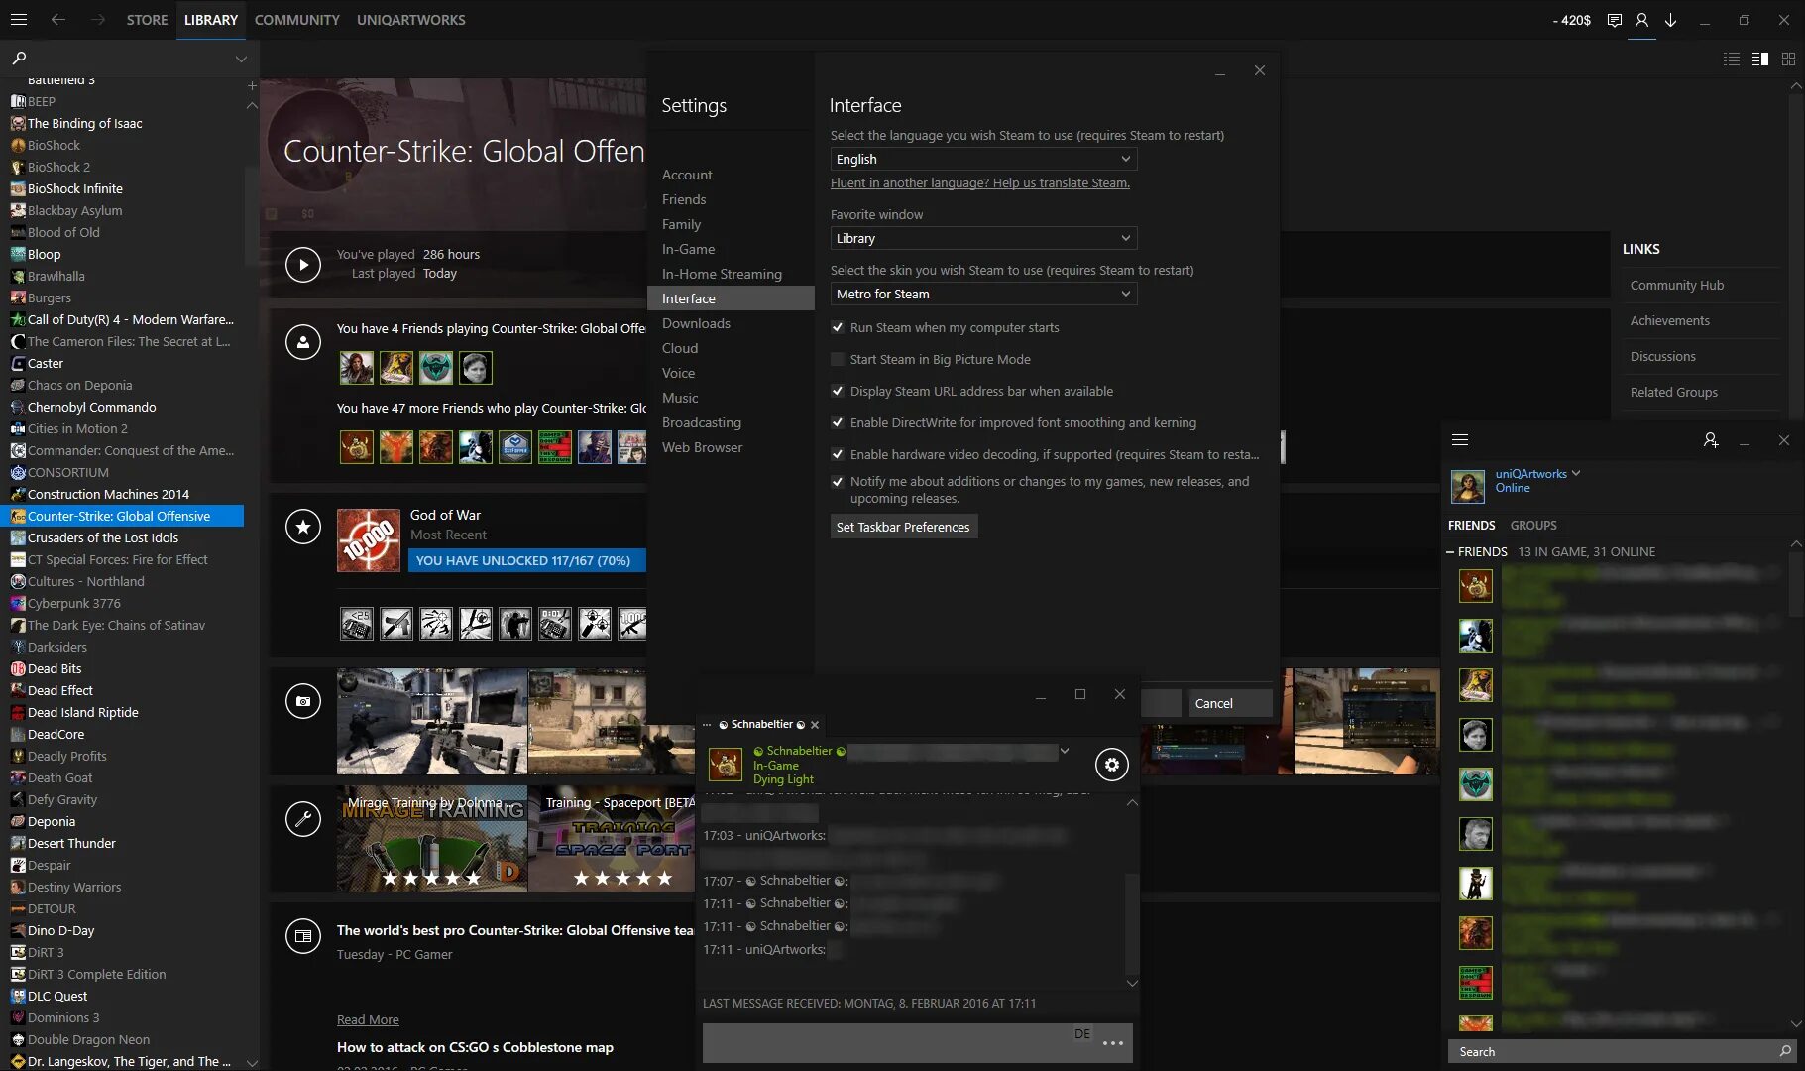Close the Schnabeltier chat tab

tap(815, 725)
